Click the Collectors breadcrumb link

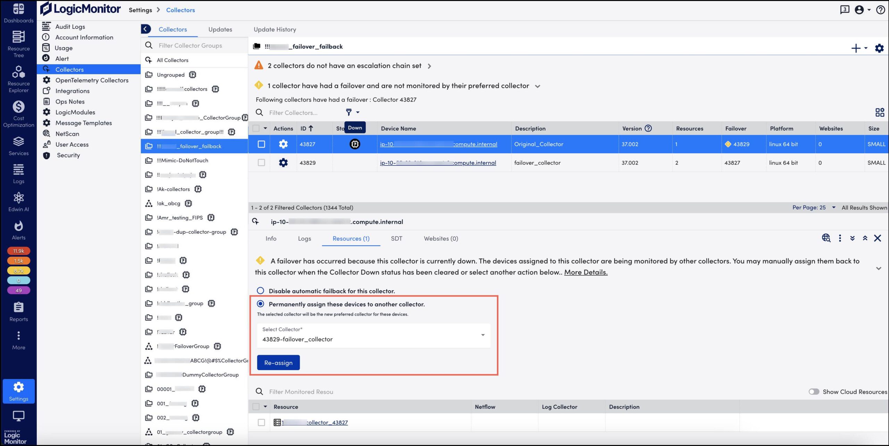pyautogui.click(x=180, y=10)
